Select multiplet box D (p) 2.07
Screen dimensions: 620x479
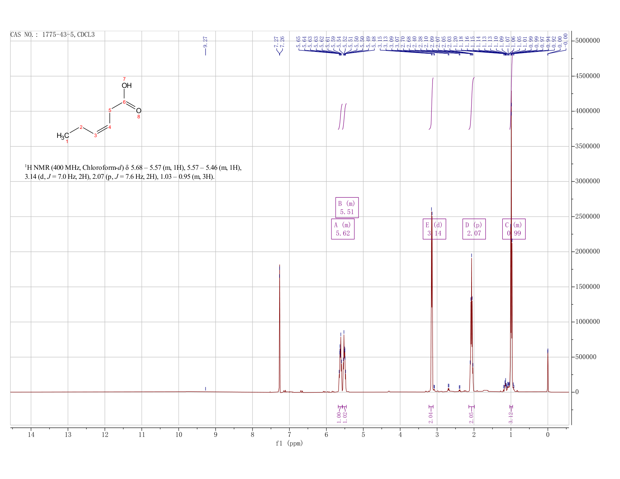point(474,229)
